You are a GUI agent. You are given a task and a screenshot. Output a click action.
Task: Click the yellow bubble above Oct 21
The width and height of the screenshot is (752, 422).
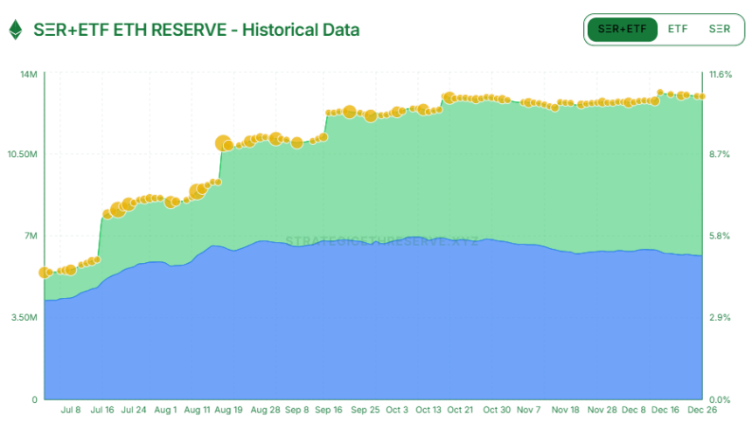click(449, 98)
